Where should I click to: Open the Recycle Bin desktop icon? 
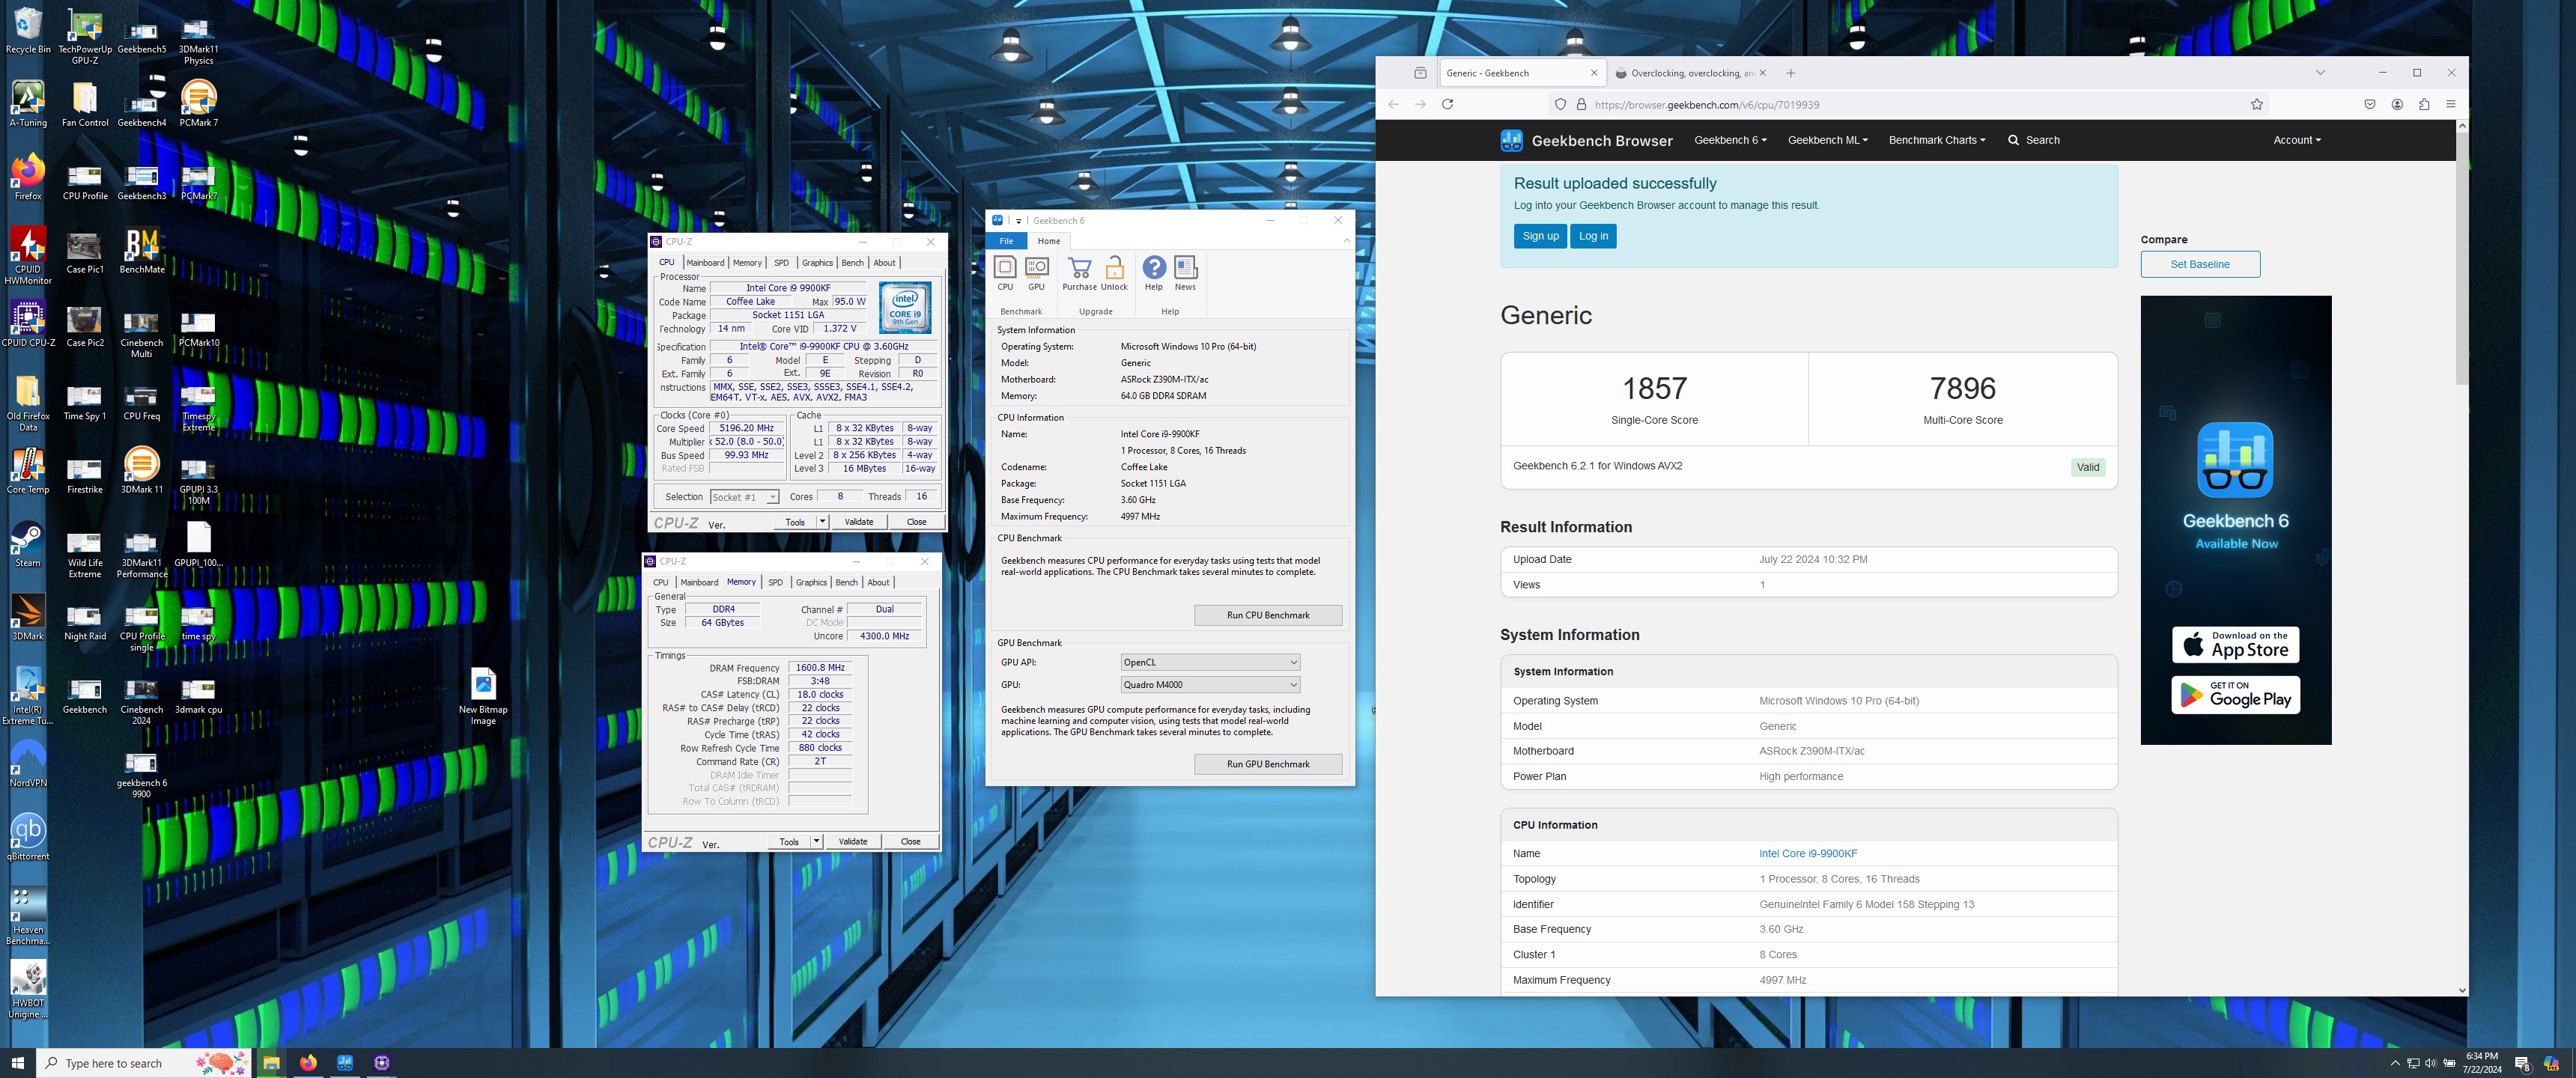(x=28, y=32)
